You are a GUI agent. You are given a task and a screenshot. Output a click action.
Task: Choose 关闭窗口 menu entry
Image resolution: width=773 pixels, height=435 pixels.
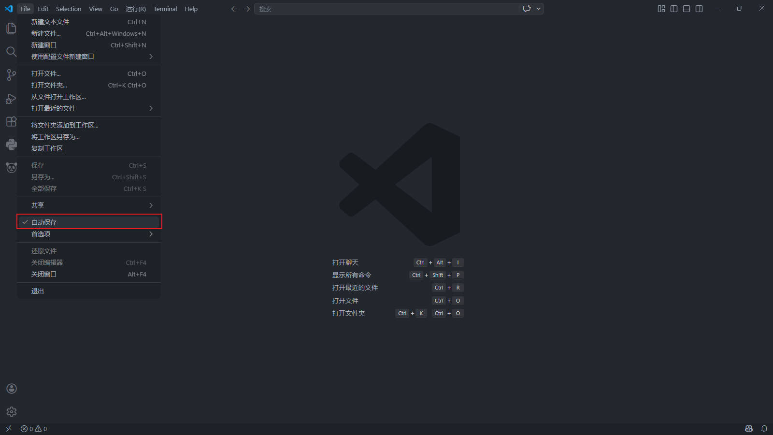(89, 274)
